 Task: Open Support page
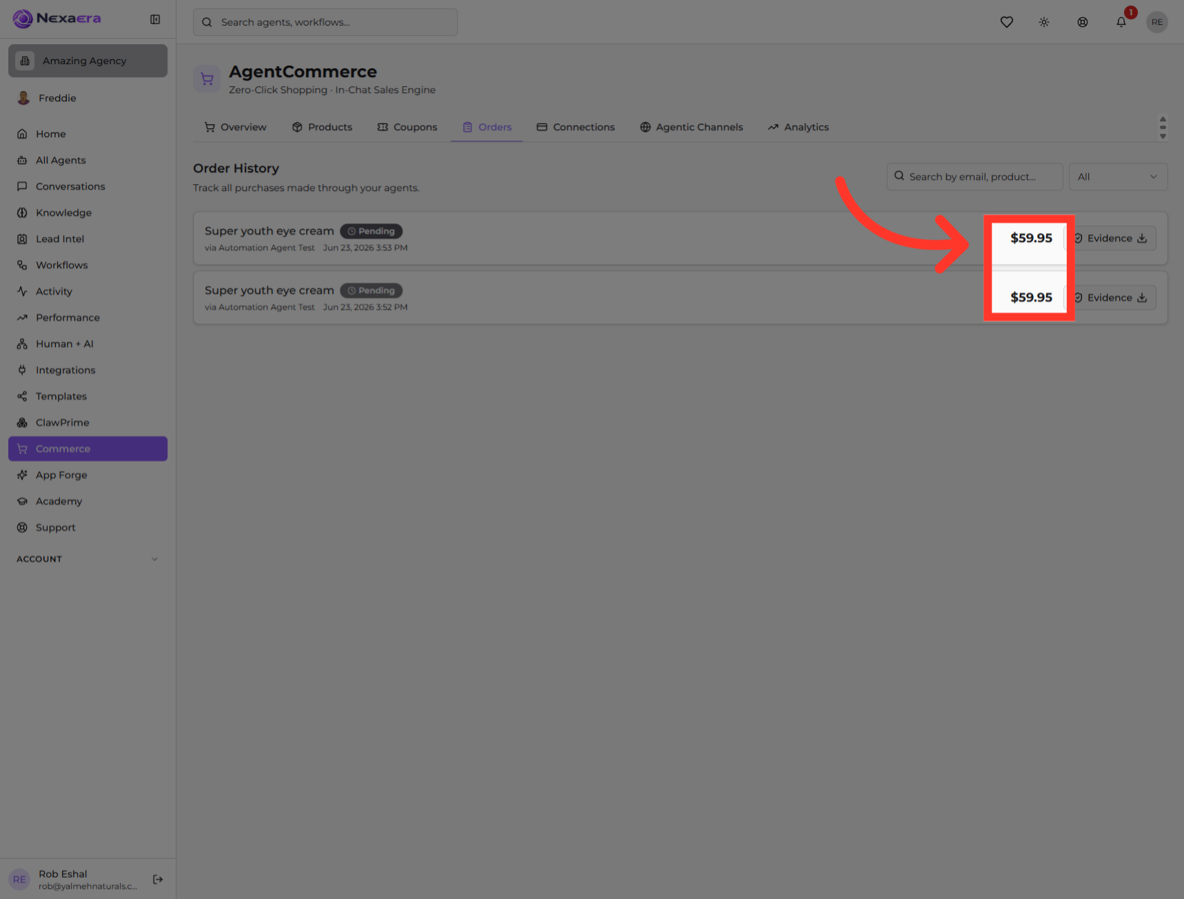pos(88,527)
